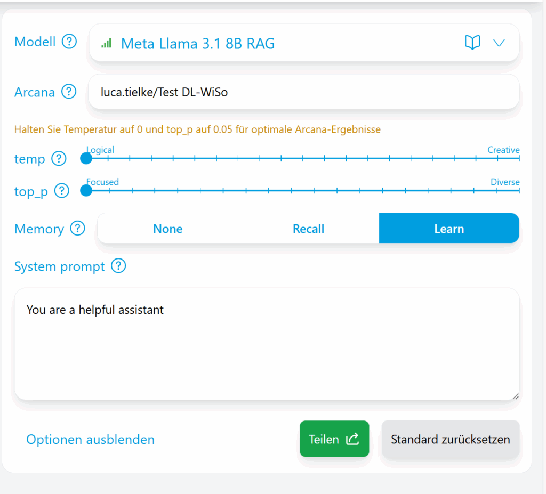Click the orange Arcana temperature hint text
The width and height of the screenshot is (546, 494).
(x=197, y=129)
